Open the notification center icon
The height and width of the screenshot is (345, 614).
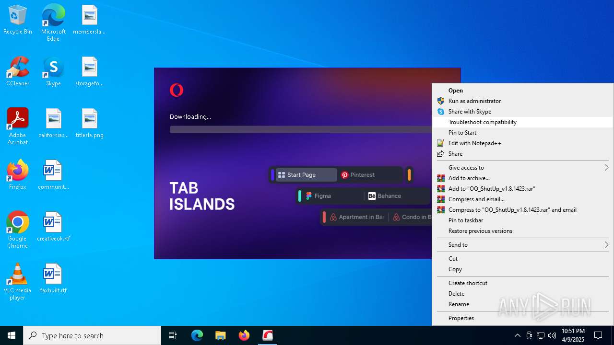click(x=598, y=335)
